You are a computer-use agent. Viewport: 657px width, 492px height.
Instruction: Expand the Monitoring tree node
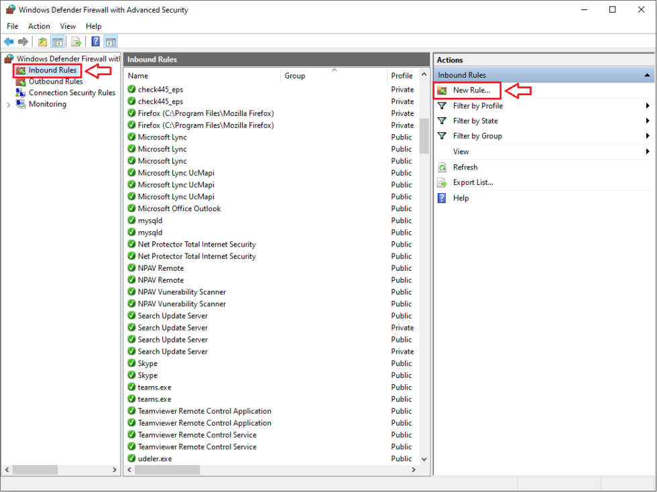click(8, 105)
